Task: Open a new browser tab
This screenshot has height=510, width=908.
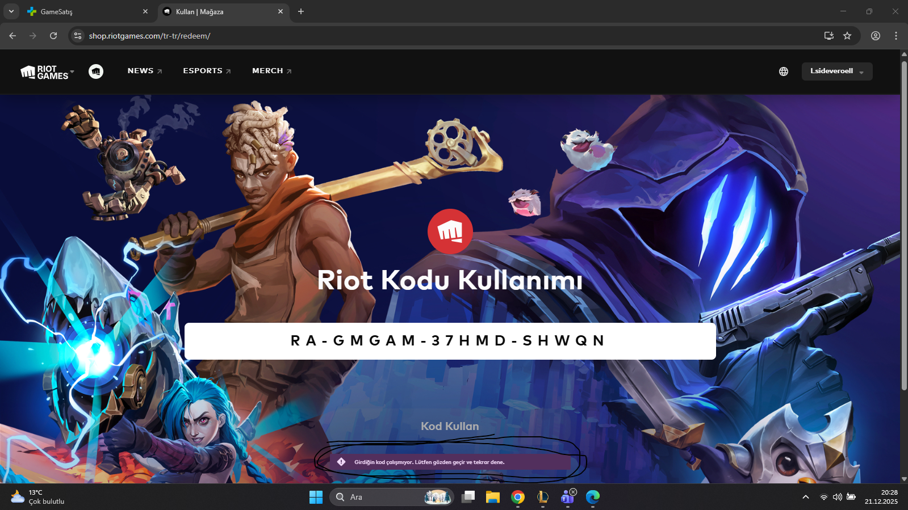Action: [x=301, y=11]
